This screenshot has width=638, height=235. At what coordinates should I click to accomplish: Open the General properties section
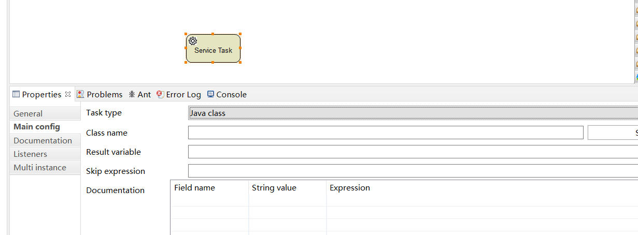click(x=28, y=114)
